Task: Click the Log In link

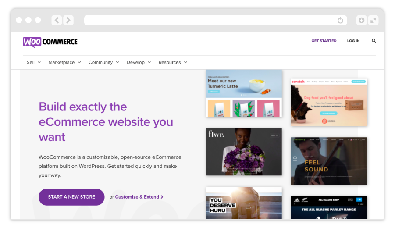Action: tap(353, 41)
